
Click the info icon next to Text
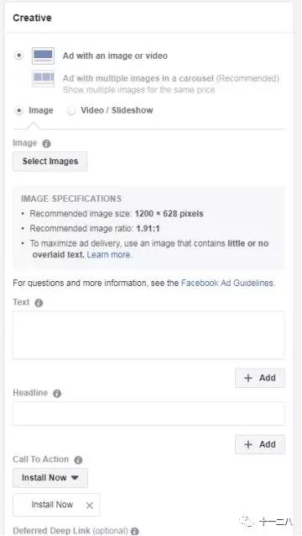(x=39, y=303)
